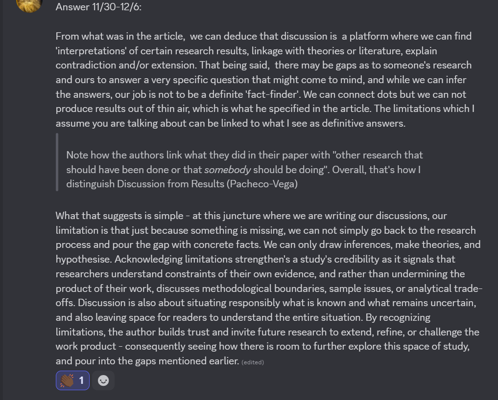498x400 pixels.
Task: Click the "Answer 11/30-12/6:" heading line
Action: click(98, 7)
